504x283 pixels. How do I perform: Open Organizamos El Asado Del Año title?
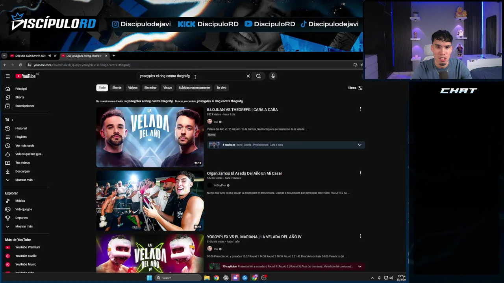[244, 173]
